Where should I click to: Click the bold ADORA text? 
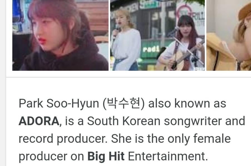tap(39, 121)
